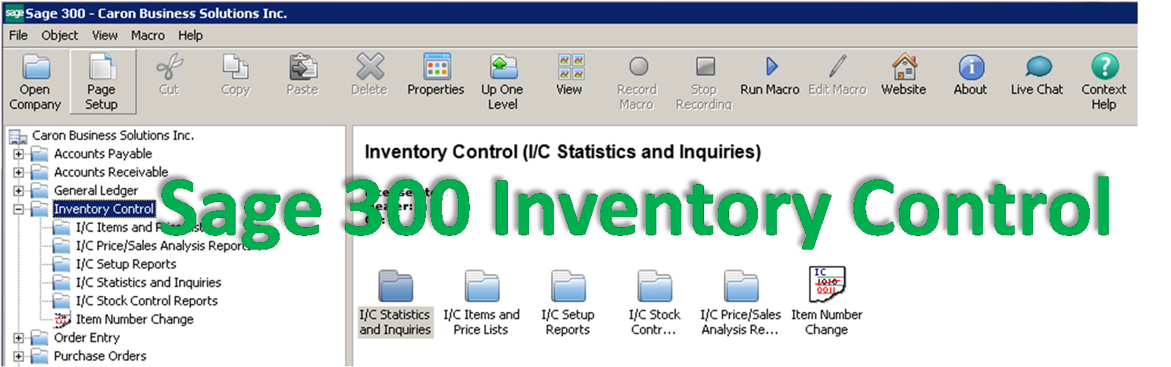Image resolution: width=1171 pixels, height=367 pixels.
Task: Select Inventory Control in the tree
Action: point(104,209)
